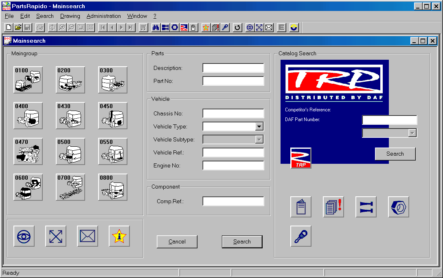Open the Vehicle Type dropdown
The height and width of the screenshot is (278, 443).
(259, 126)
